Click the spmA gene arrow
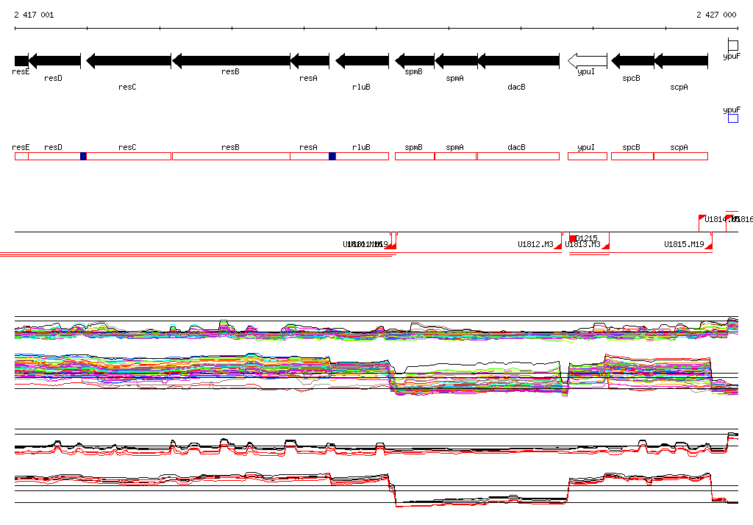This screenshot has height=525, width=753. click(456, 60)
